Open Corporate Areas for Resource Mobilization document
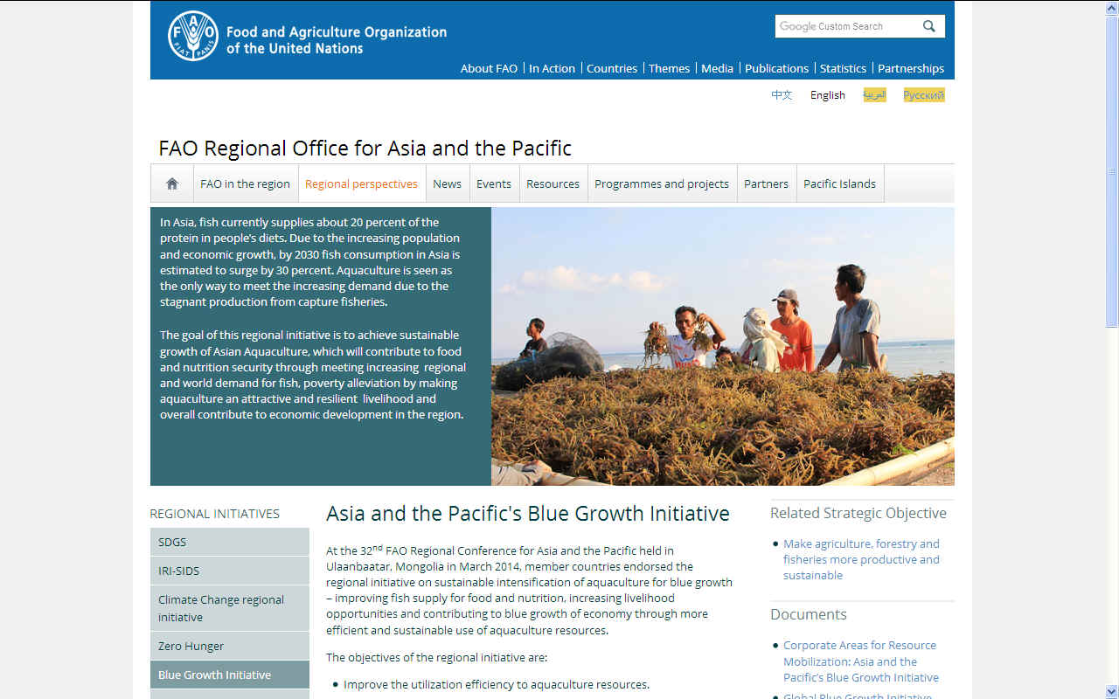The height and width of the screenshot is (699, 1119). click(x=861, y=661)
